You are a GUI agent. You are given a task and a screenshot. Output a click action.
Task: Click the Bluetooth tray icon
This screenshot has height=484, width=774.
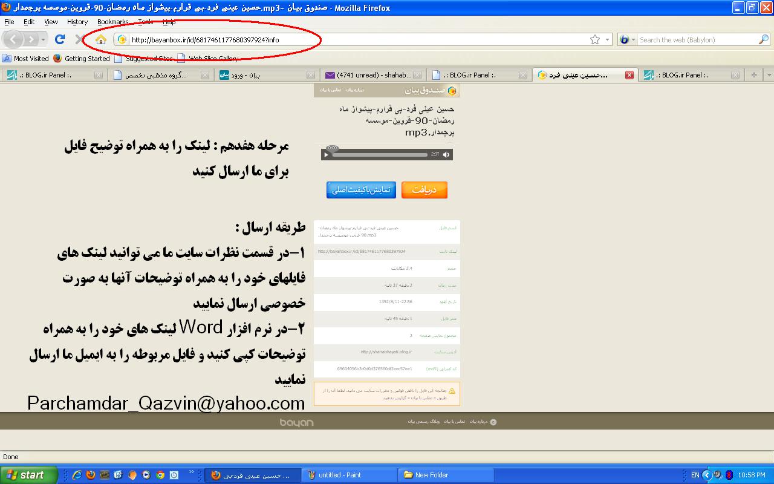[x=729, y=475]
